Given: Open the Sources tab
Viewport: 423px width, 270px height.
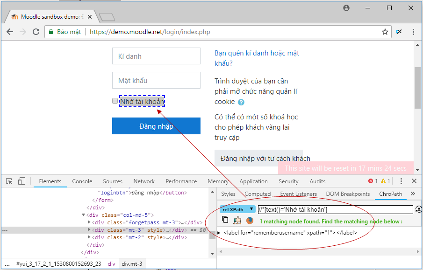Looking at the screenshot, I should point(113,181).
